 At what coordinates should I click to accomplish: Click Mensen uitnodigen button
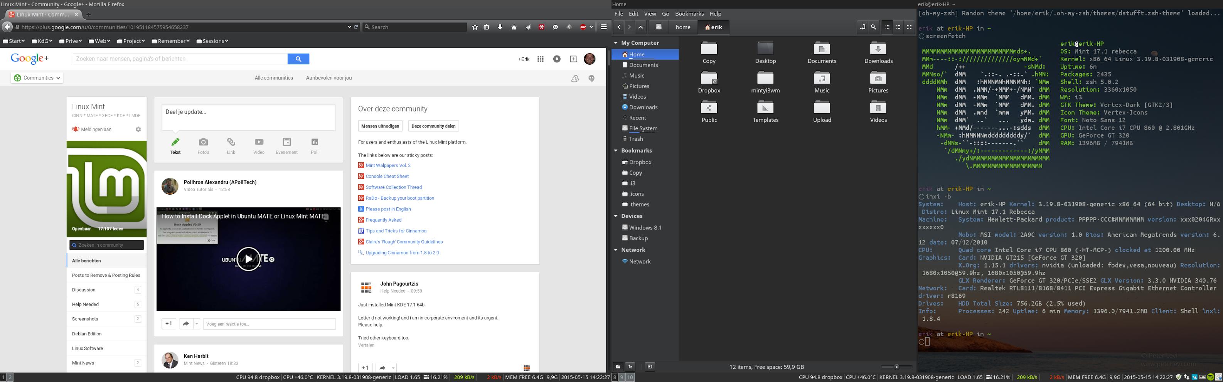[x=380, y=126]
